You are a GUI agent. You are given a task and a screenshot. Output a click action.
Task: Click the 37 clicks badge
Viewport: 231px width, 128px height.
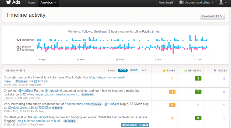tap(70, 121)
